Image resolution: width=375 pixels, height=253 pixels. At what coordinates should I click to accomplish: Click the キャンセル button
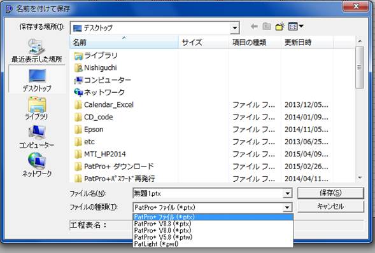click(330, 207)
